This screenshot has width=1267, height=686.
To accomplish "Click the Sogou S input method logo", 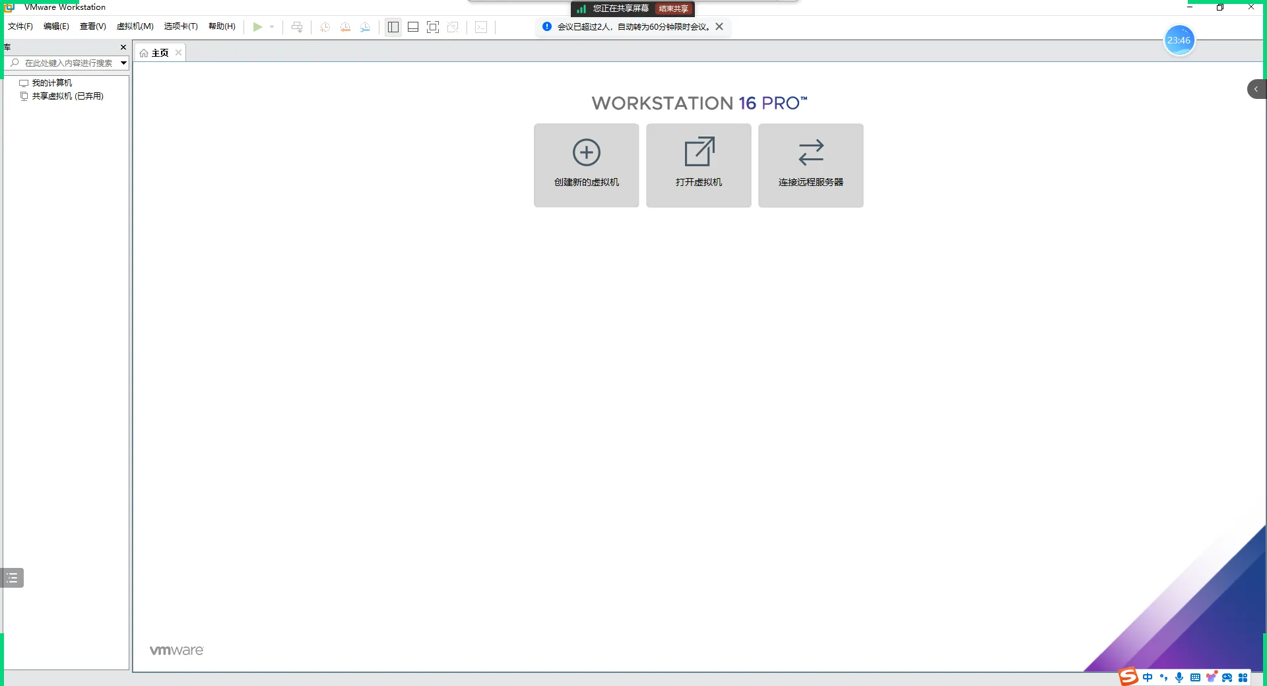I will [1129, 676].
